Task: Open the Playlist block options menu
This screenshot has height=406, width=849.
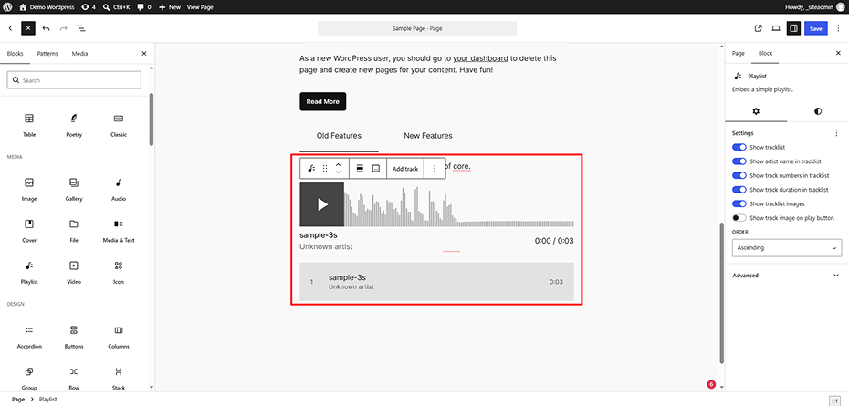Action: (x=435, y=169)
